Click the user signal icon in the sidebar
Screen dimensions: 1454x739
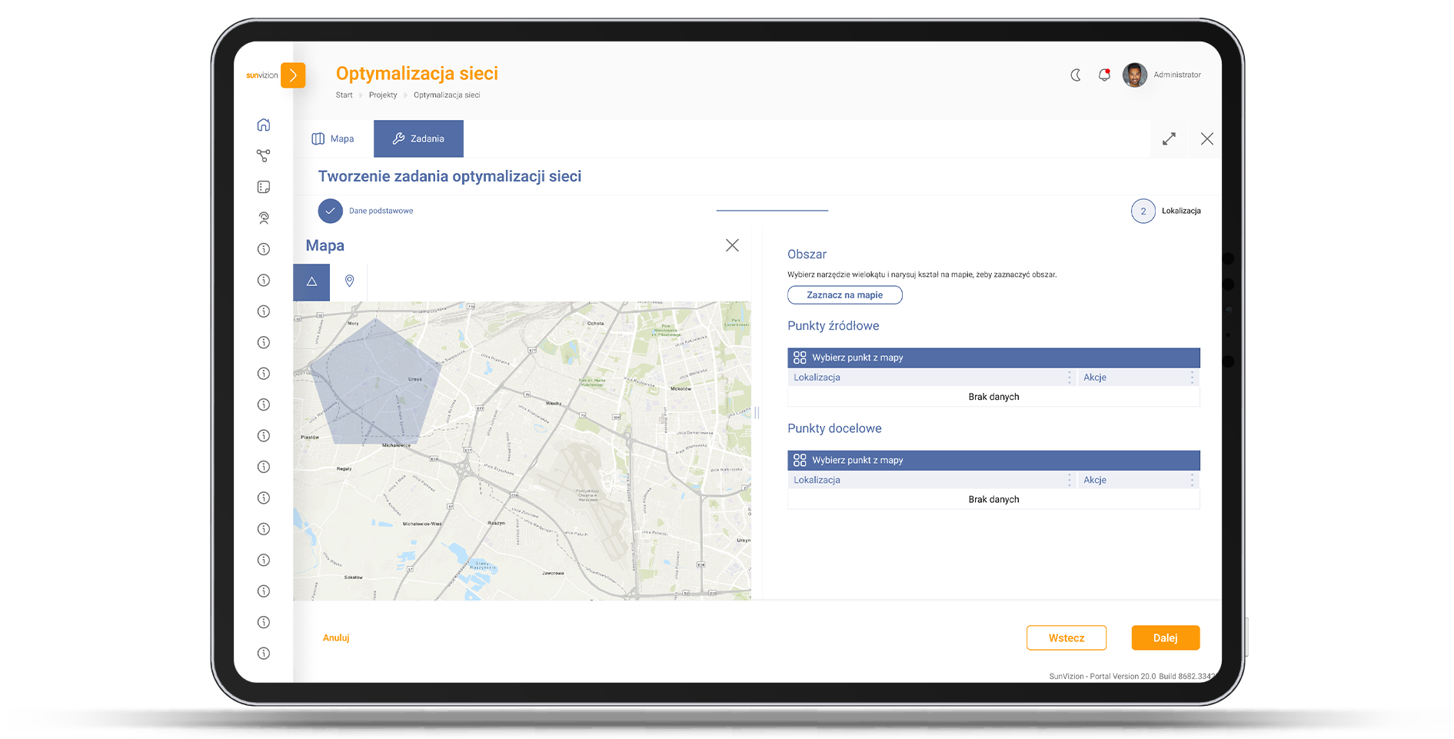[264, 218]
